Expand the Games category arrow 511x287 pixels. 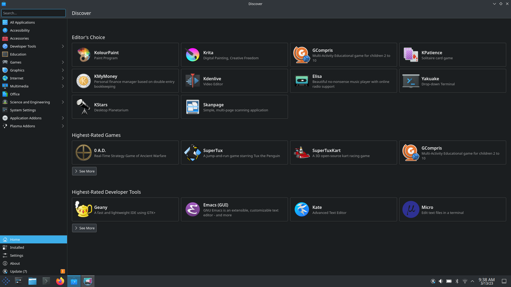(63, 62)
